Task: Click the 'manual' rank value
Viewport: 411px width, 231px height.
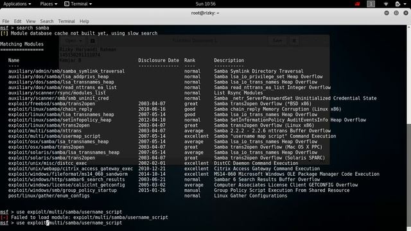Action: click(192, 190)
